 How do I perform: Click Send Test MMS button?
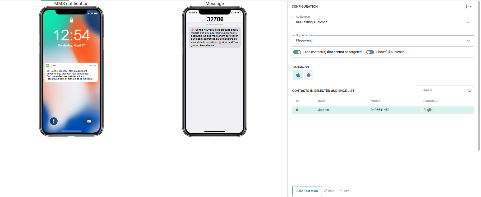click(x=307, y=191)
